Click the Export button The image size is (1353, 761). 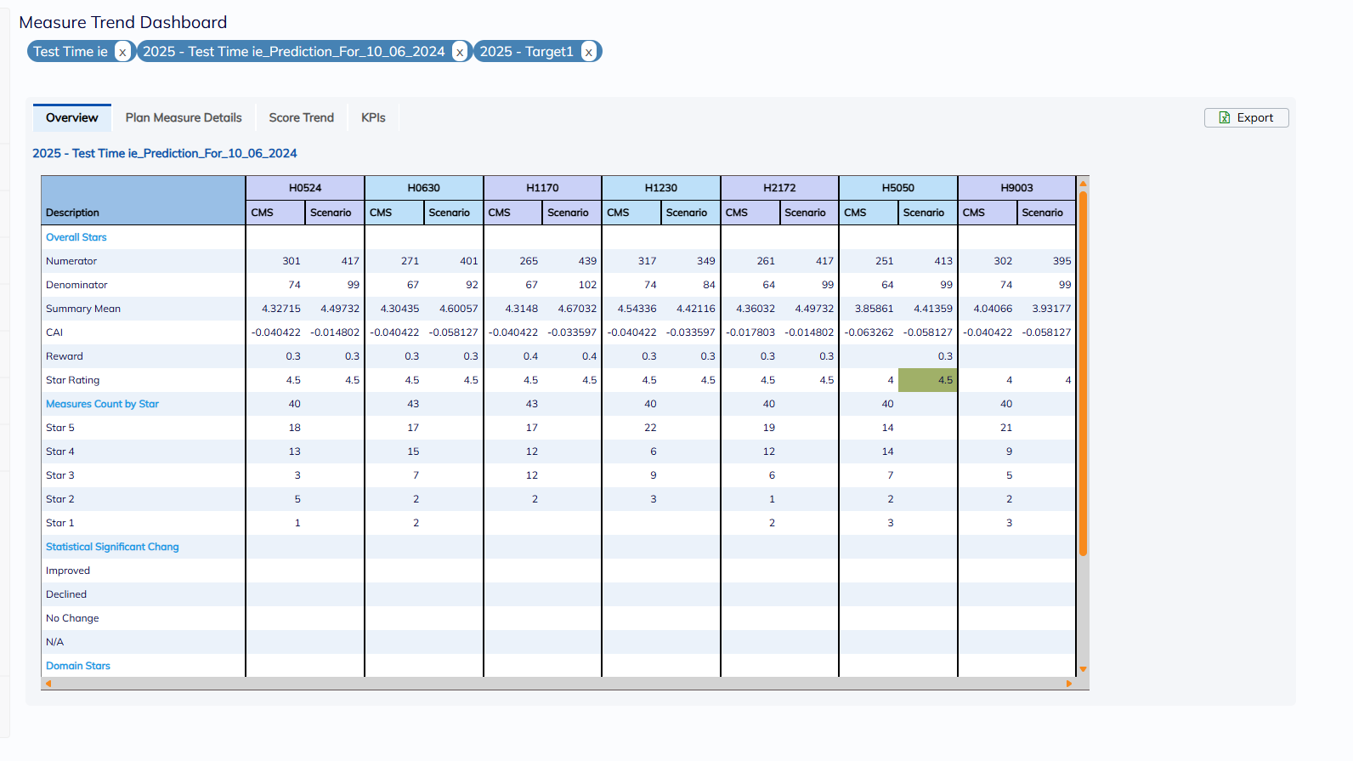tap(1246, 118)
